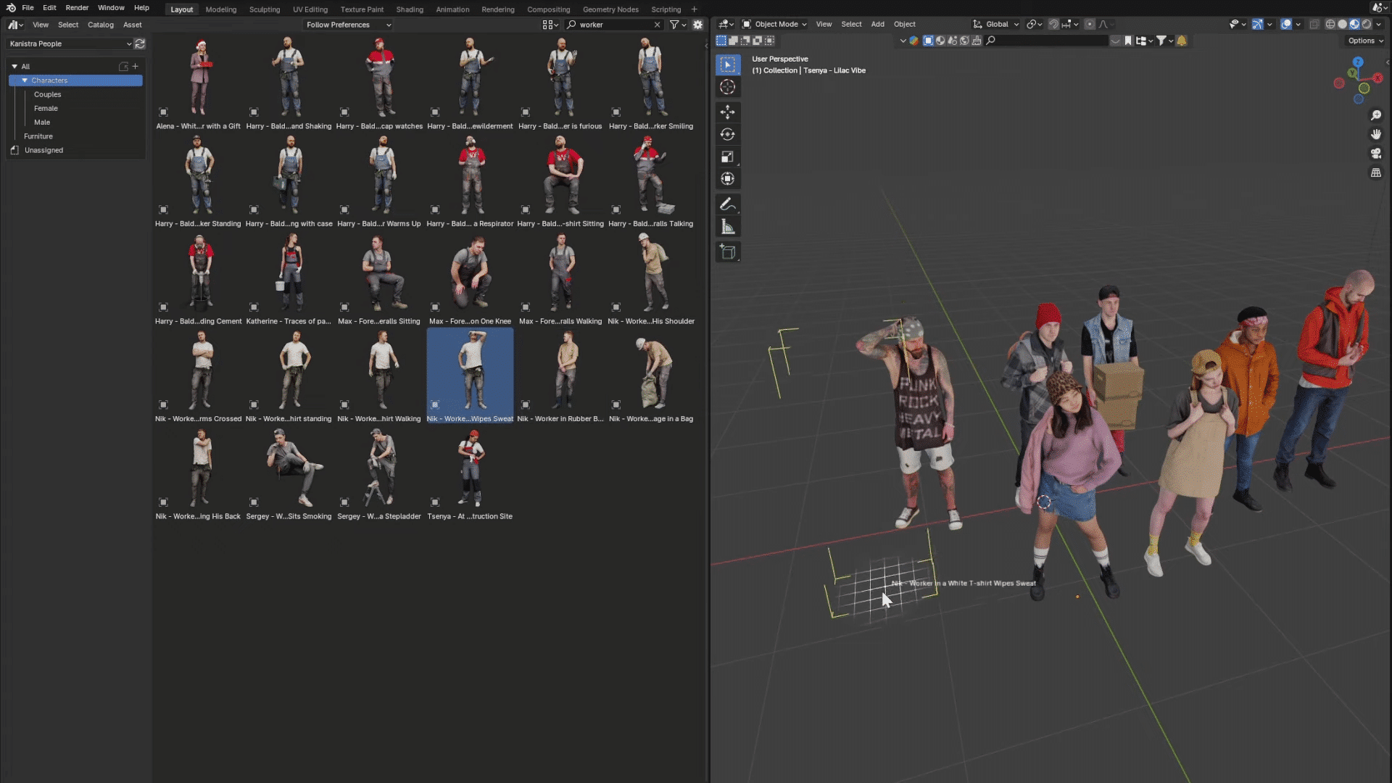Open the Object Mode dropdown
The image size is (1392, 783).
click(x=775, y=24)
